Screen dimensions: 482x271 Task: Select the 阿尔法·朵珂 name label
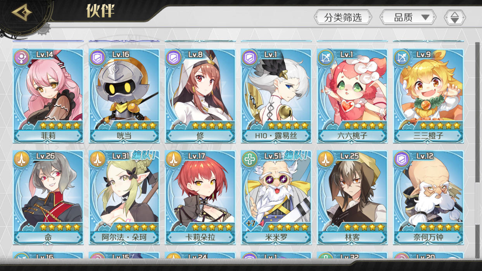[124, 237]
